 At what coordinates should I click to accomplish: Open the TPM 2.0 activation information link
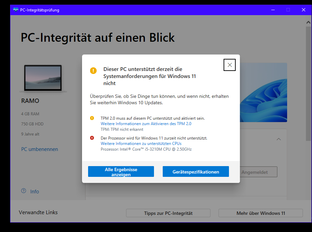(146, 123)
